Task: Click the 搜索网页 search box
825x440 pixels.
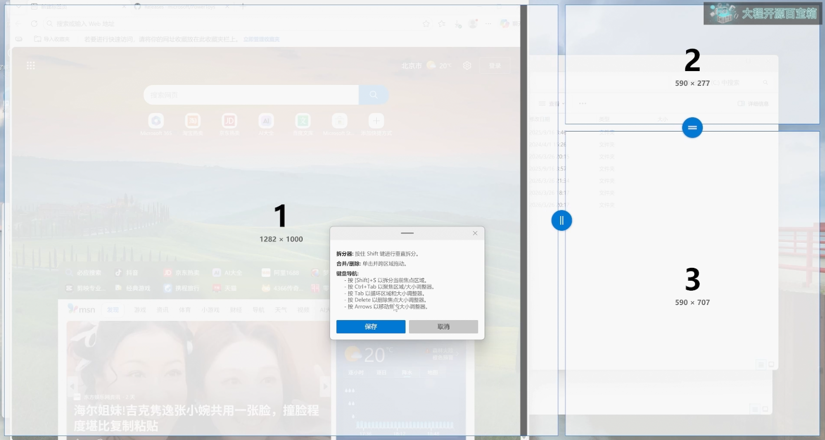Action: click(251, 95)
